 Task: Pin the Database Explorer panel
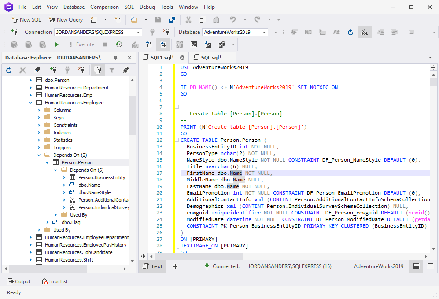pyautogui.click(x=115, y=58)
